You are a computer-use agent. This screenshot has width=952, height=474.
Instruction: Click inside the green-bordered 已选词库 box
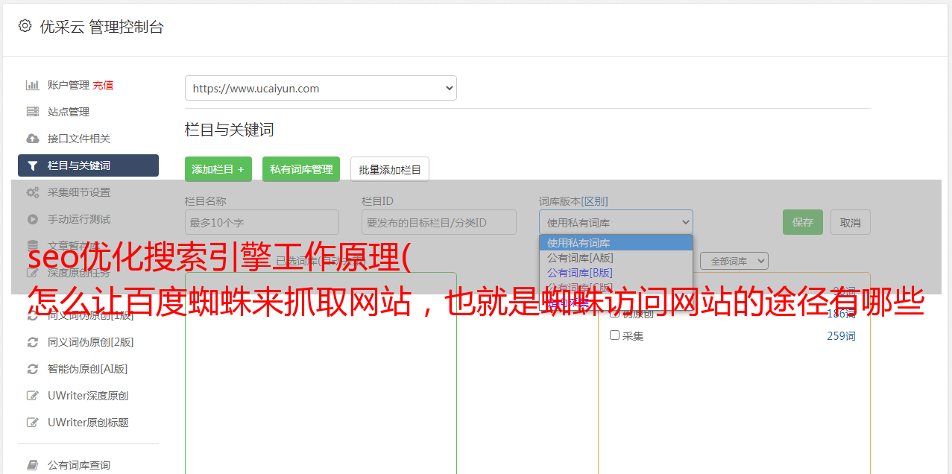(x=321, y=373)
